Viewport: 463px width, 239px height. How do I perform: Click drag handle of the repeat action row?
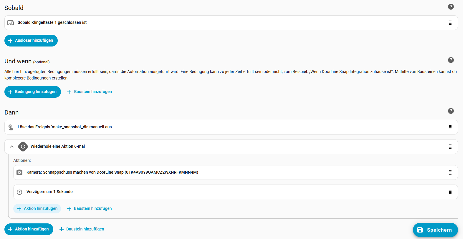tap(450, 147)
